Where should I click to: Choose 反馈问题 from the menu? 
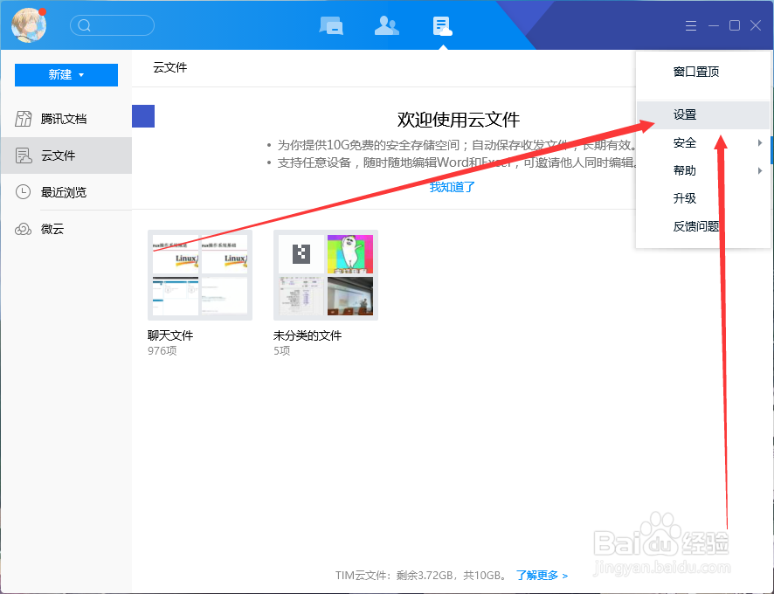(703, 226)
